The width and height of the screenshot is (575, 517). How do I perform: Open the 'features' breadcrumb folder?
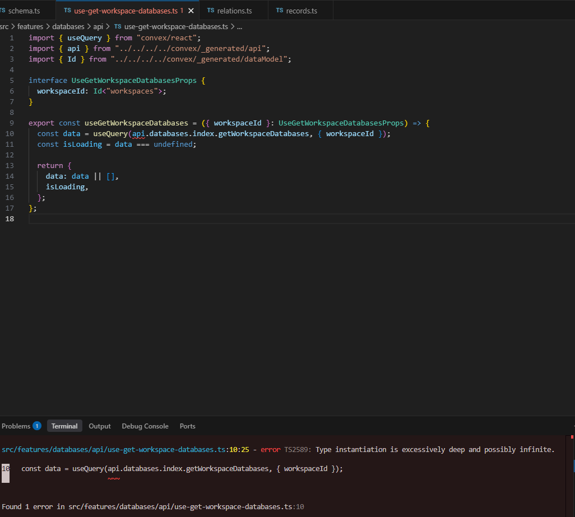tap(30, 26)
